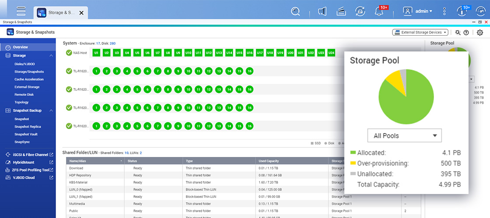Click the Storage & Snapshots settings gear
490x218 pixels.
pyautogui.click(x=480, y=32)
